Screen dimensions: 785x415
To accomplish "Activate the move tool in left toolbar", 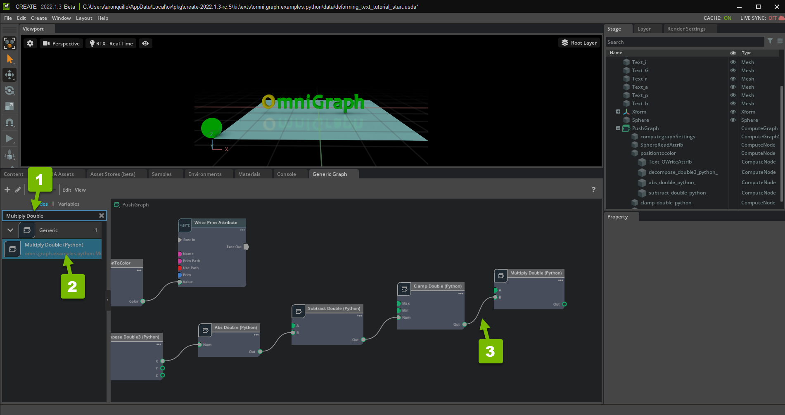I will (9, 75).
